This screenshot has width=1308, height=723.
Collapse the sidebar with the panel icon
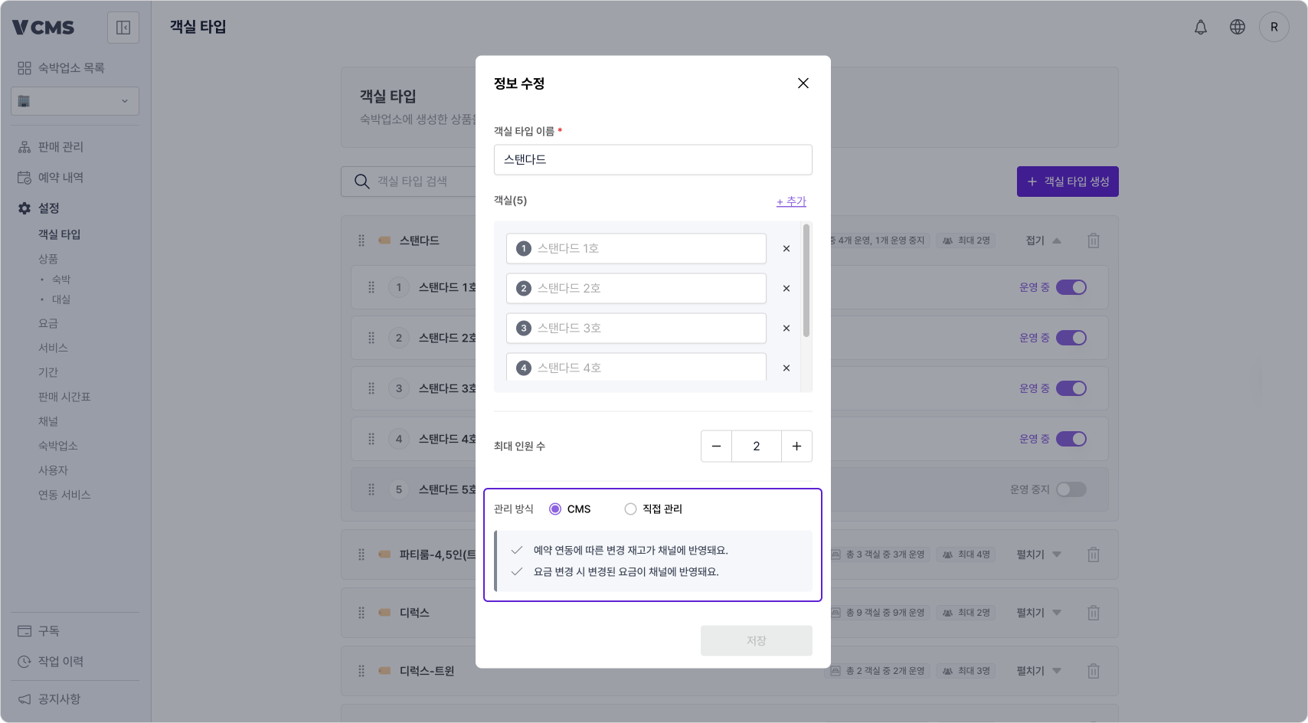click(x=123, y=27)
